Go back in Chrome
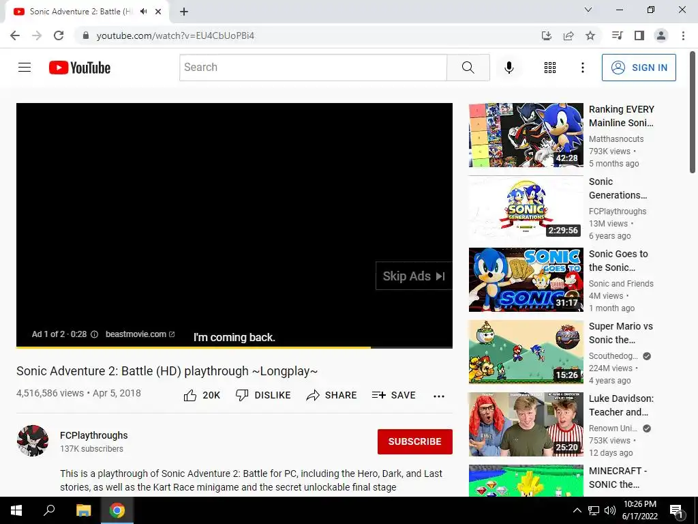Viewport: 698px width, 524px height. click(15, 35)
